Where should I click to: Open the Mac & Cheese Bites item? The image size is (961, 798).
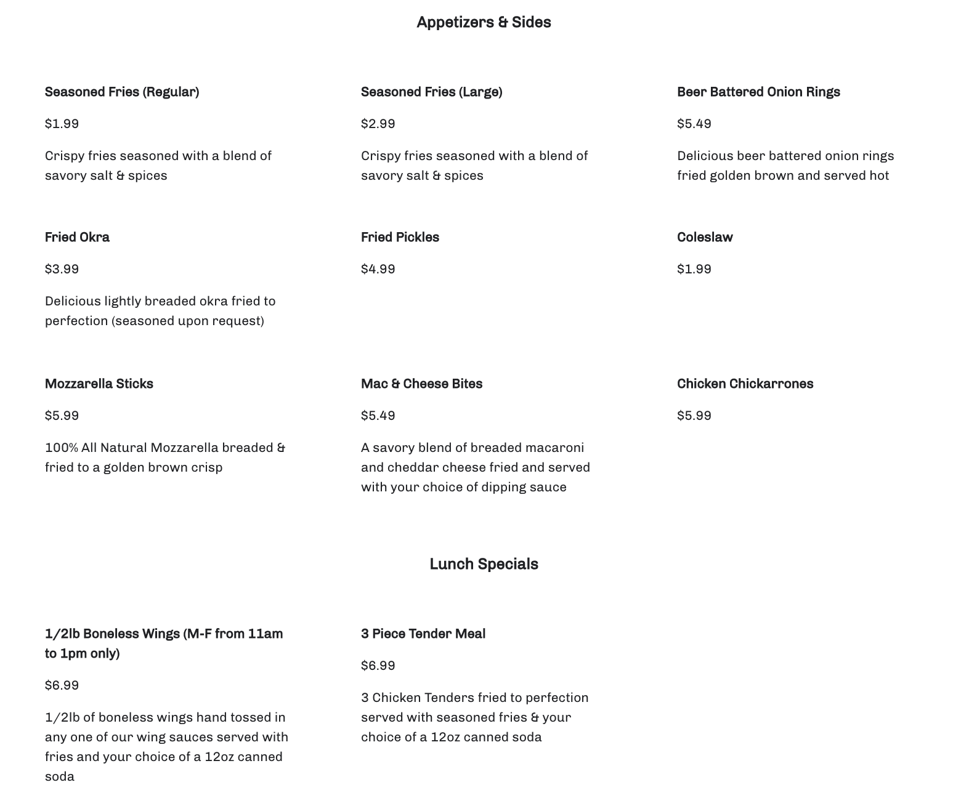[421, 384]
